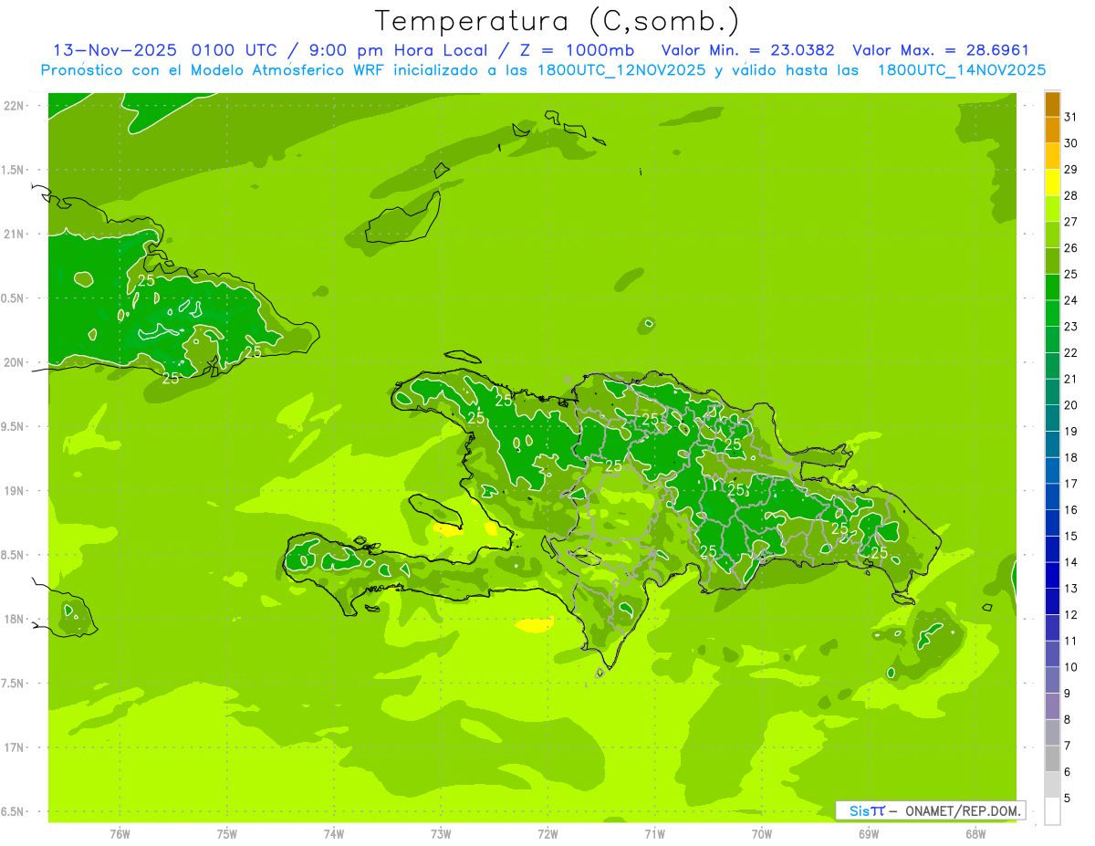1095x846 pixels.
Task: Click the "75W" longitude label
Action: click(227, 834)
